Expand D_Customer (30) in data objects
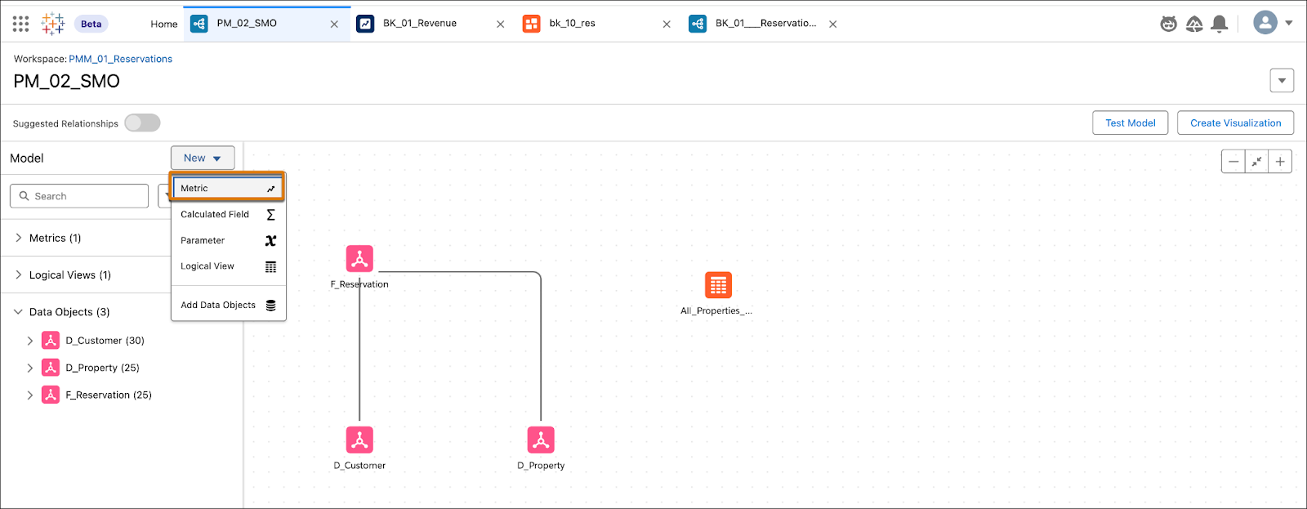This screenshot has height=509, width=1307. (30, 341)
